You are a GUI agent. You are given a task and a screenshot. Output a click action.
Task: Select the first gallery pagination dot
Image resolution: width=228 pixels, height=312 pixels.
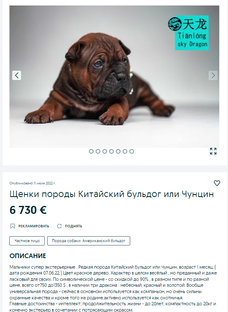[91, 152]
